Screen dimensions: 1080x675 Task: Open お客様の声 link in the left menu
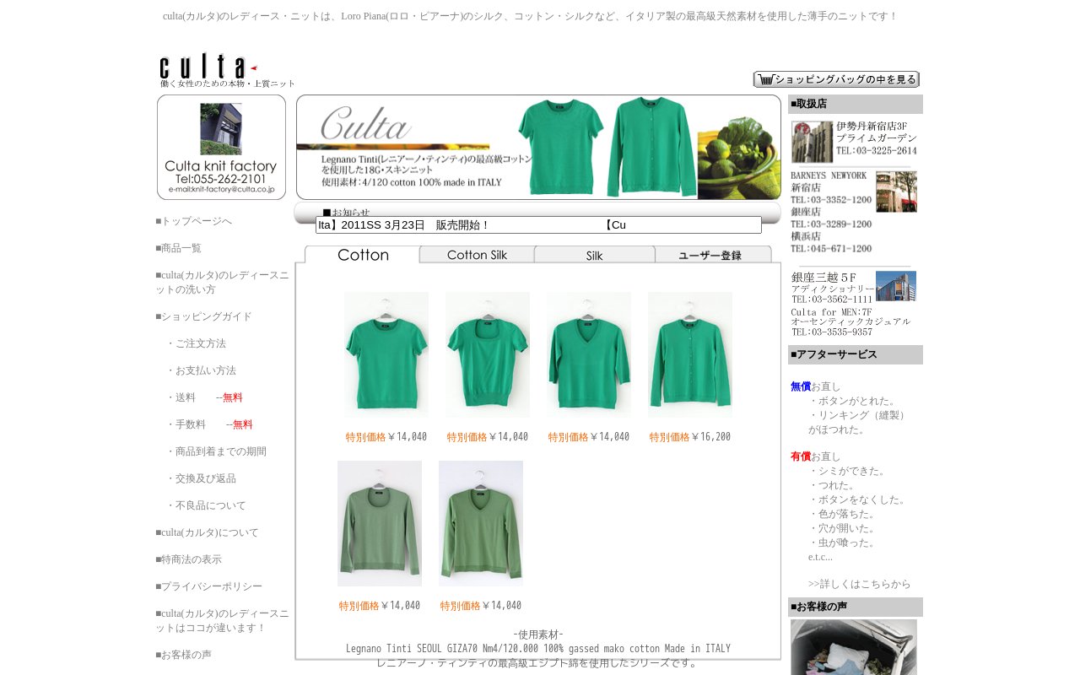pyautogui.click(x=183, y=655)
